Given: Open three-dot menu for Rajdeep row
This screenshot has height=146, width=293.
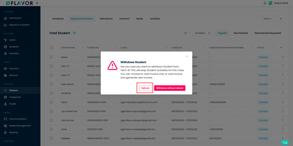Looking at the screenshot, I should 283,138.
